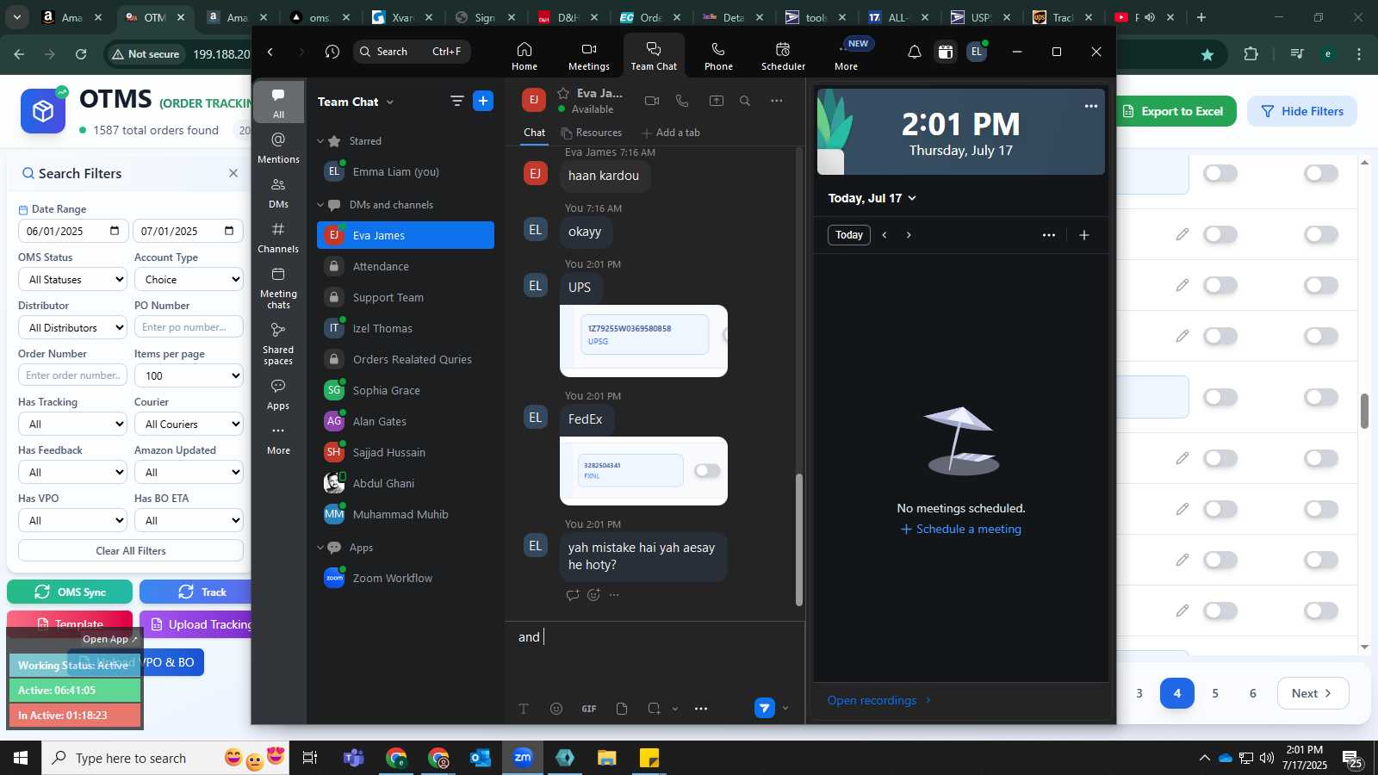Open the OMS Status dropdown
The image size is (1378, 775).
coord(72,280)
